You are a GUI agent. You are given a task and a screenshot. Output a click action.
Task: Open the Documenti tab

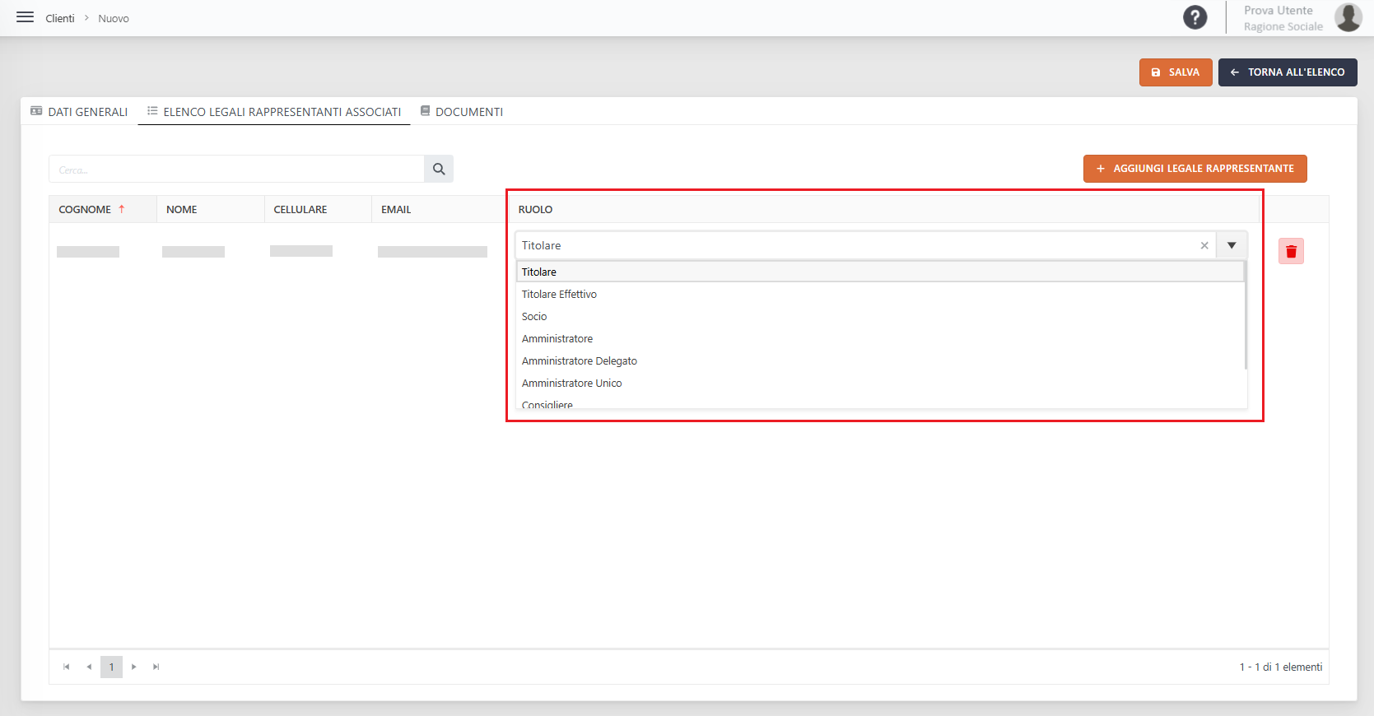coord(461,111)
